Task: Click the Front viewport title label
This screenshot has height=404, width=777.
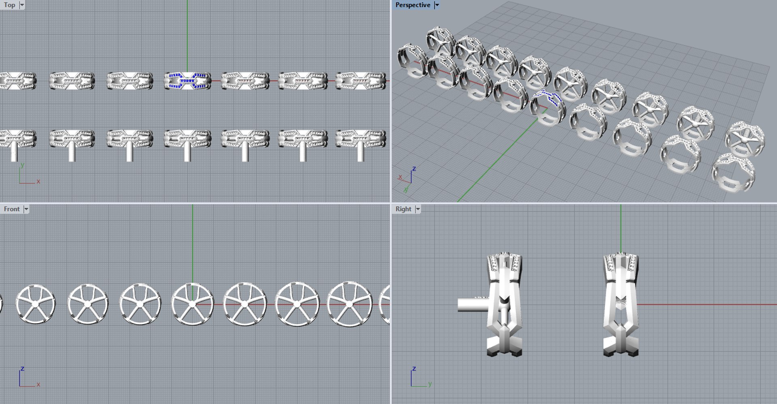Action: point(12,209)
